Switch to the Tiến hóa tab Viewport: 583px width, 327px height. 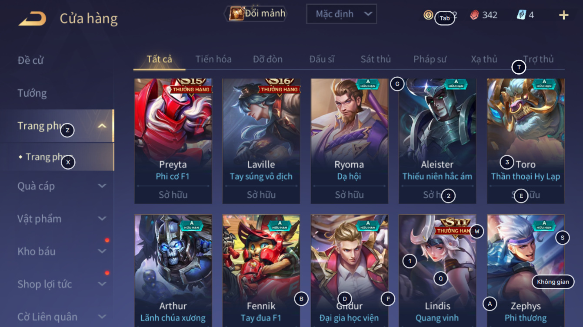click(213, 59)
